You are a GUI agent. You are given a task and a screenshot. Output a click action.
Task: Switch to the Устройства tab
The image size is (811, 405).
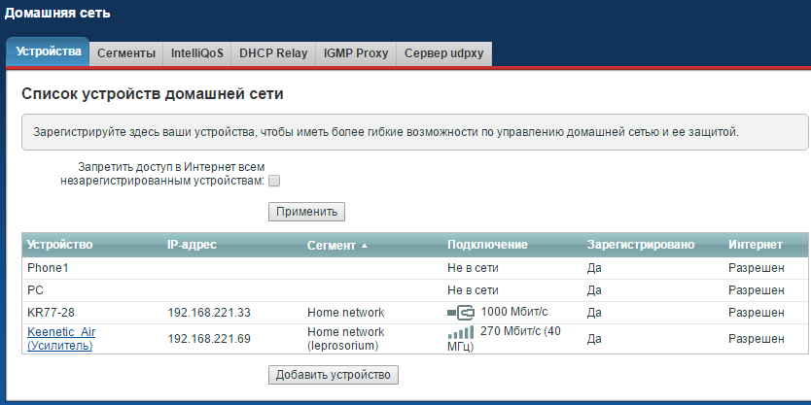48,52
